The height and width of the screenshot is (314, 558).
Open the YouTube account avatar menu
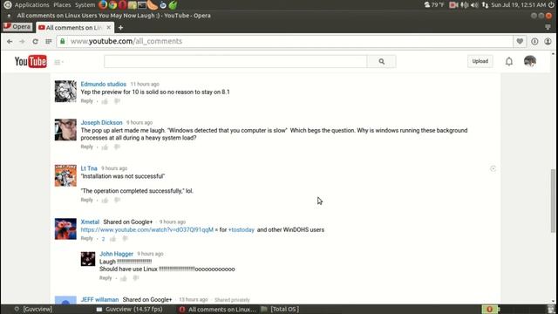pos(530,61)
